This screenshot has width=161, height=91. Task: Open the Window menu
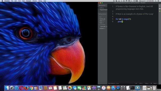[35, 1]
